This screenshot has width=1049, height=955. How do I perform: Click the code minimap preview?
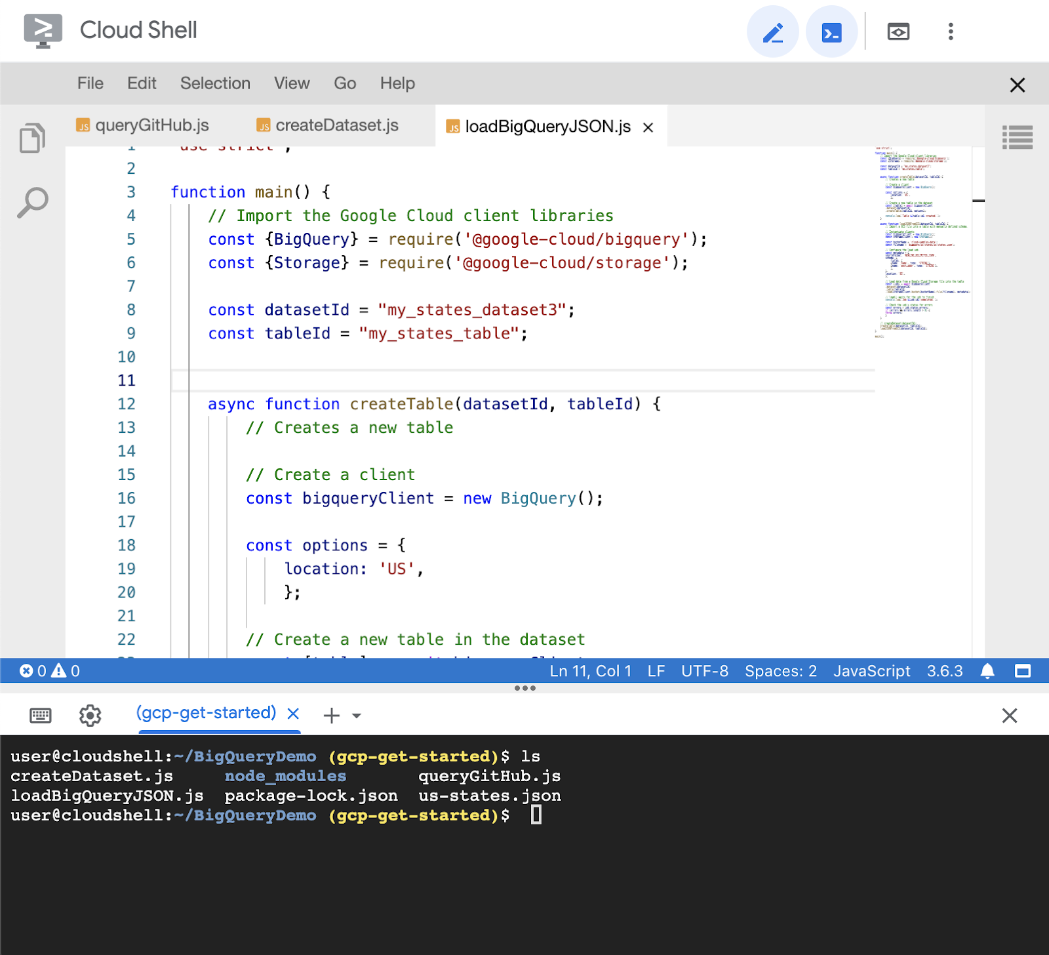click(922, 243)
